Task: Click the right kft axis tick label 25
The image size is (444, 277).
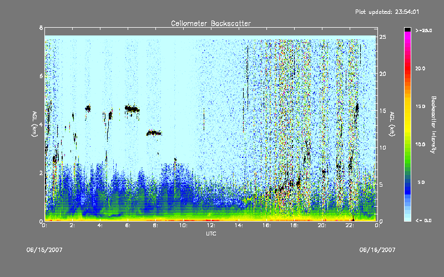Action: (x=382, y=37)
